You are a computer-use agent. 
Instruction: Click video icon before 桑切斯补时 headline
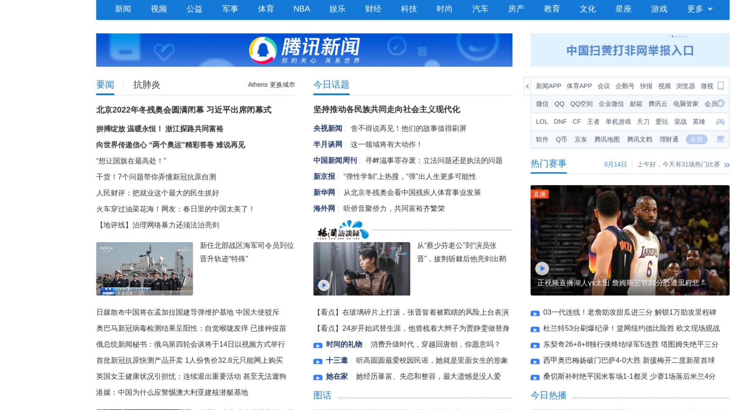(x=535, y=377)
